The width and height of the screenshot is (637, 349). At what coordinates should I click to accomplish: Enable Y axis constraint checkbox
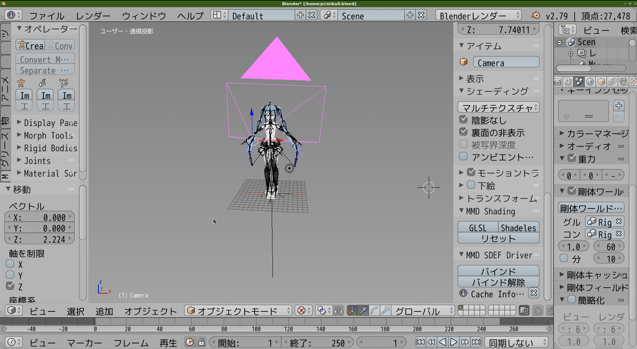click(10, 275)
